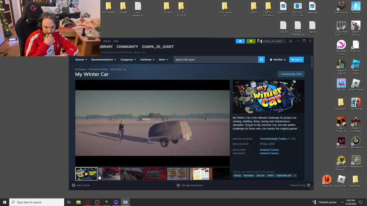Click the Windows Start button

click(x=4, y=202)
